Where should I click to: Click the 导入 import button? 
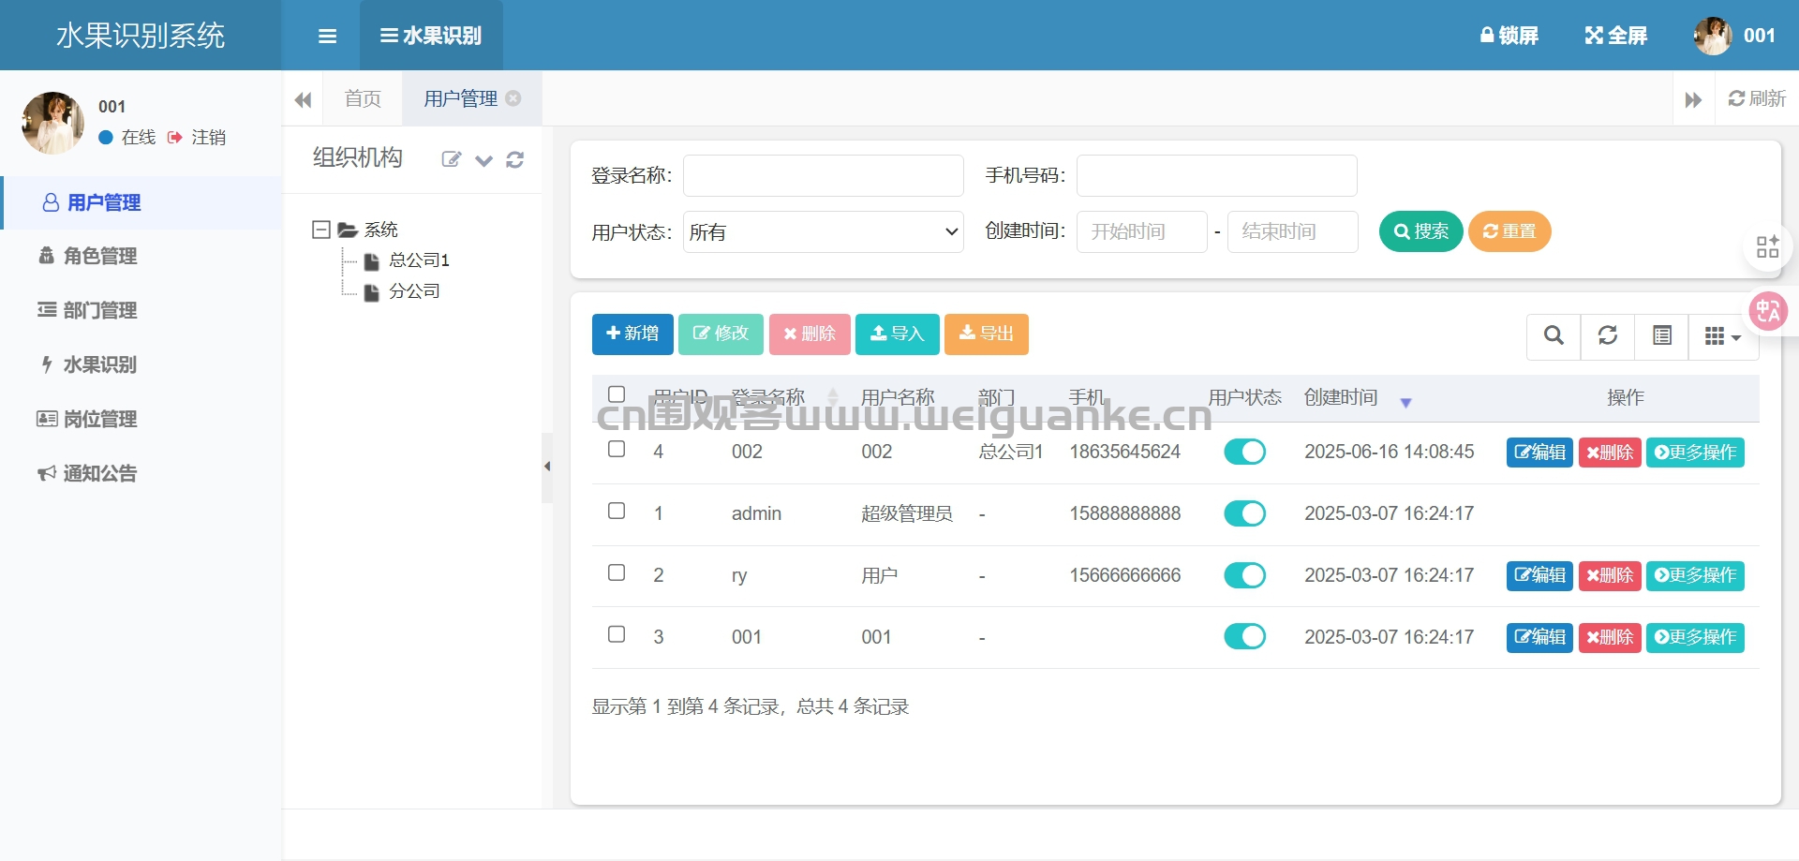tap(898, 334)
